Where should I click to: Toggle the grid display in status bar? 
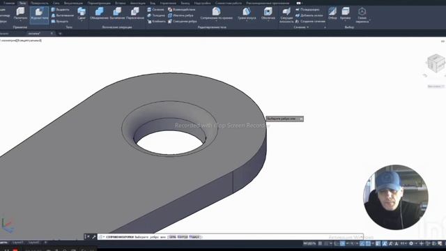click(321, 243)
